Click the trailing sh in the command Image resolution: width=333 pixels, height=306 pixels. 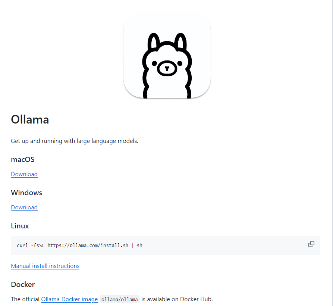pyautogui.click(x=139, y=246)
